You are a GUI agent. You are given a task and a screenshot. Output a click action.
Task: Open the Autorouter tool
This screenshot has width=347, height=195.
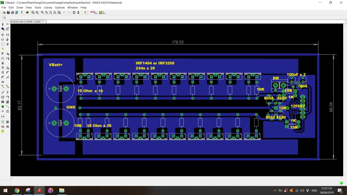click(8, 122)
